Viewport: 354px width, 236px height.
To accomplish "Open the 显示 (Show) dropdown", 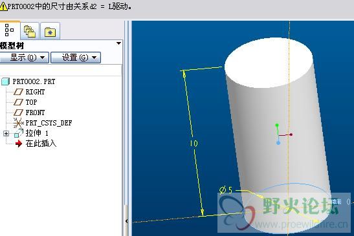I will (x=24, y=58).
